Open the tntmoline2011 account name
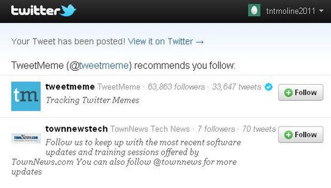This screenshot has height=188, width=331. pos(290,11)
